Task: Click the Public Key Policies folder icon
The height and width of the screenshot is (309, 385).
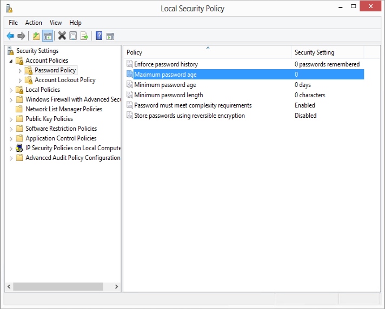Action: [x=19, y=119]
